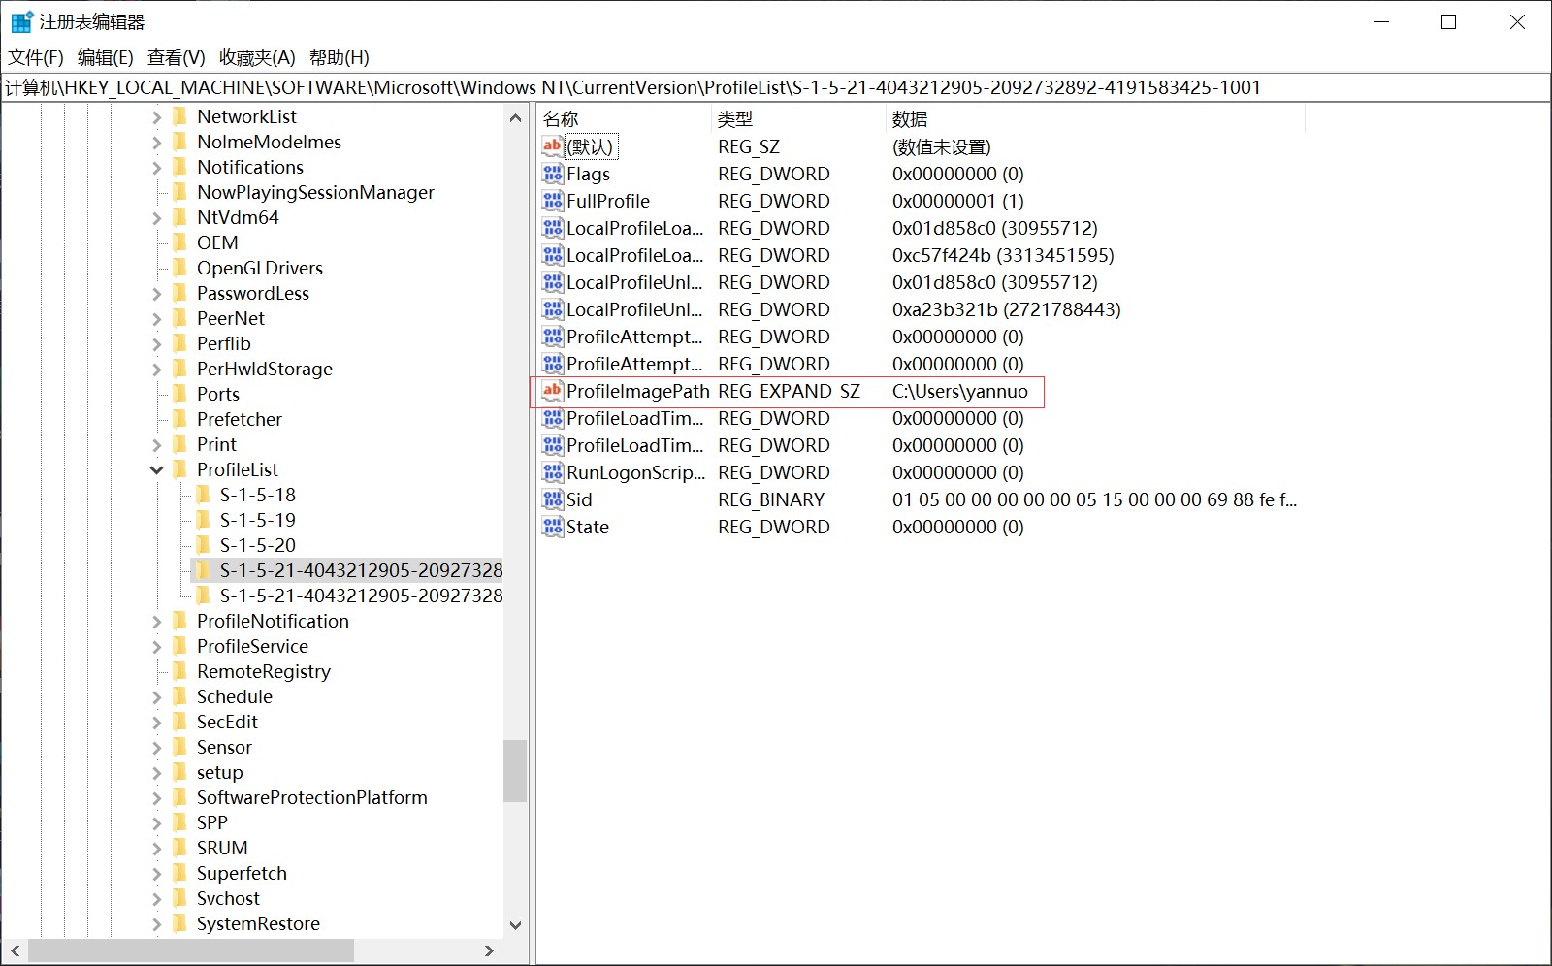Screen dimensions: 1552x966
Task: Click the folder icon of S-1-5-20 key
Action: point(203,545)
